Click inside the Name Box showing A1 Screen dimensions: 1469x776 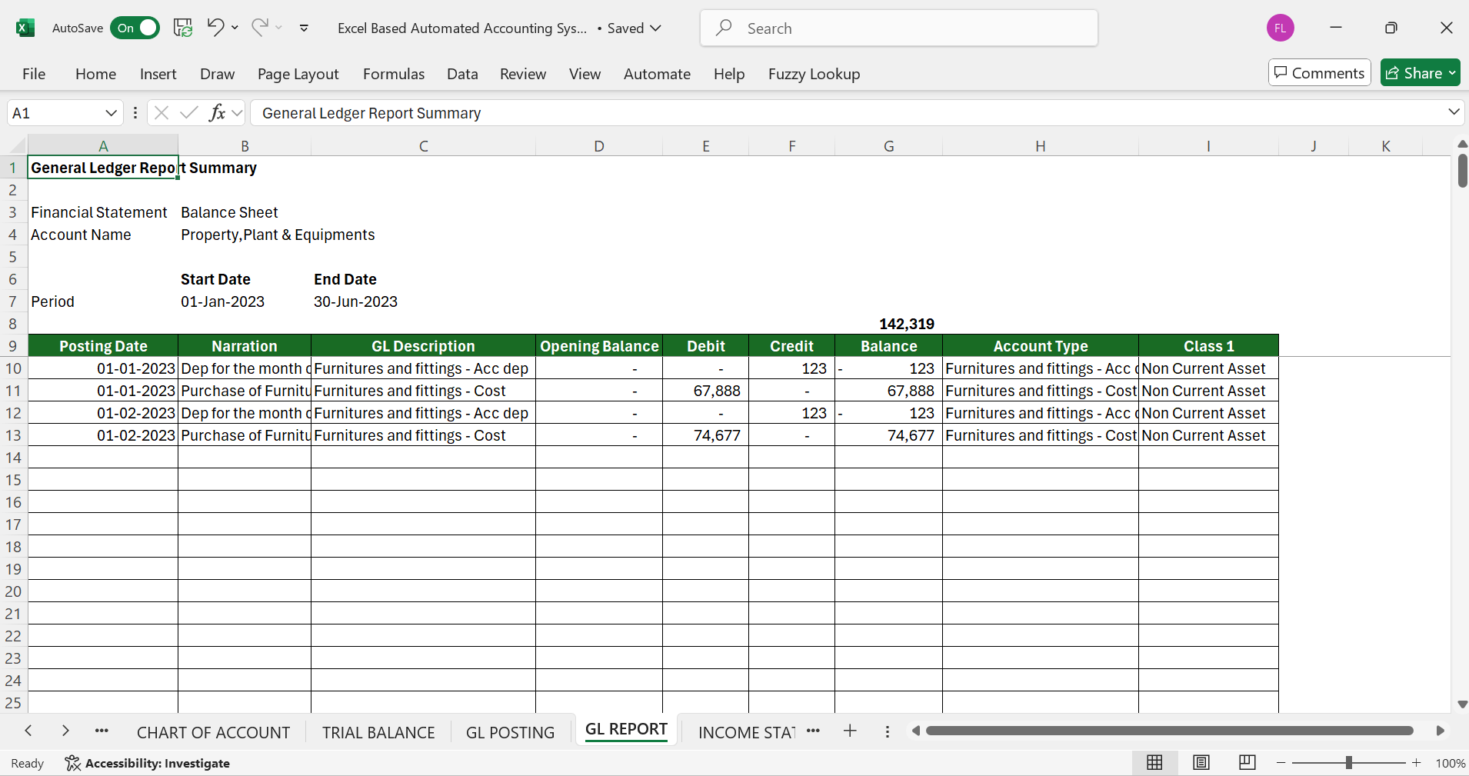click(54, 113)
